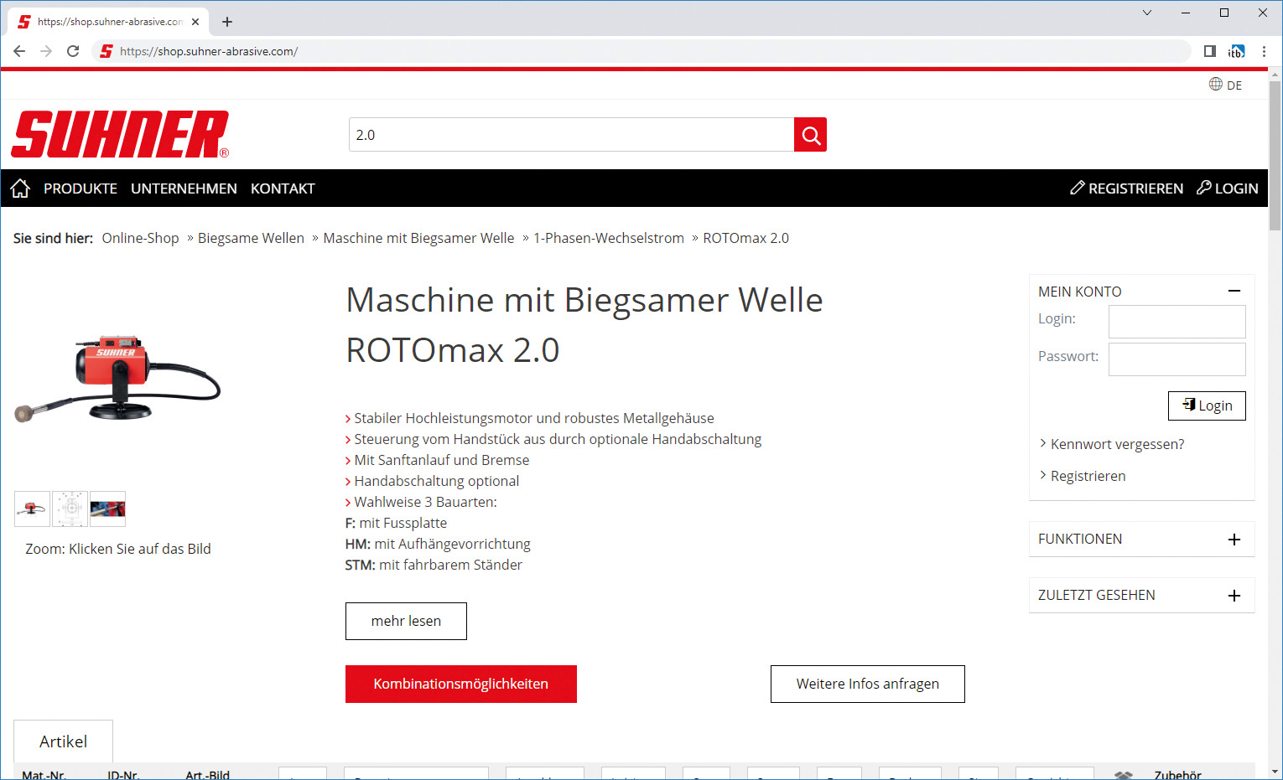Open the tab search chevron in title bar

(1147, 13)
